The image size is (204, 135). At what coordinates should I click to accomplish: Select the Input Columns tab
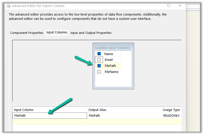pyautogui.click(x=57, y=33)
